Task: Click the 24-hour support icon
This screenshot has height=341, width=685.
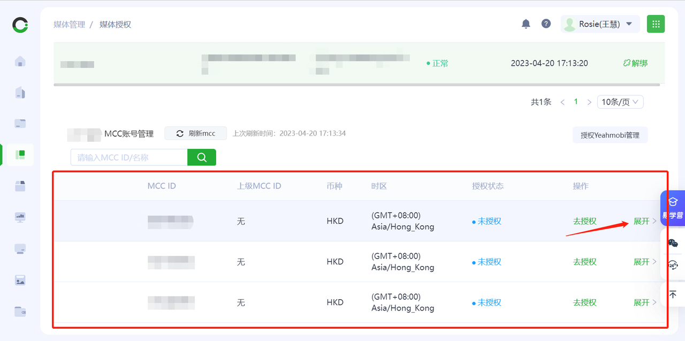Action: [x=673, y=266]
